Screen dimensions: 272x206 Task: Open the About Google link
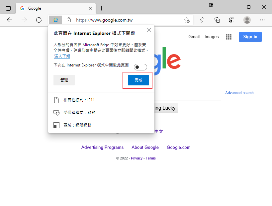pyautogui.click(x=145, y=147)
